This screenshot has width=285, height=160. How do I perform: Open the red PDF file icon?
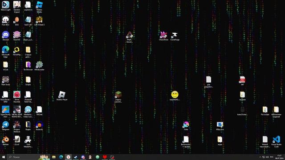point(242,80)
